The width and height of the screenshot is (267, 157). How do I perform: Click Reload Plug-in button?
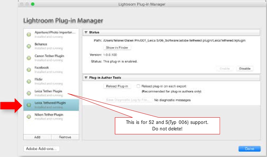coord(117,86)
